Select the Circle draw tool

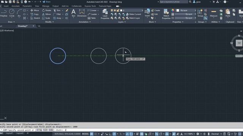[12, 13]
